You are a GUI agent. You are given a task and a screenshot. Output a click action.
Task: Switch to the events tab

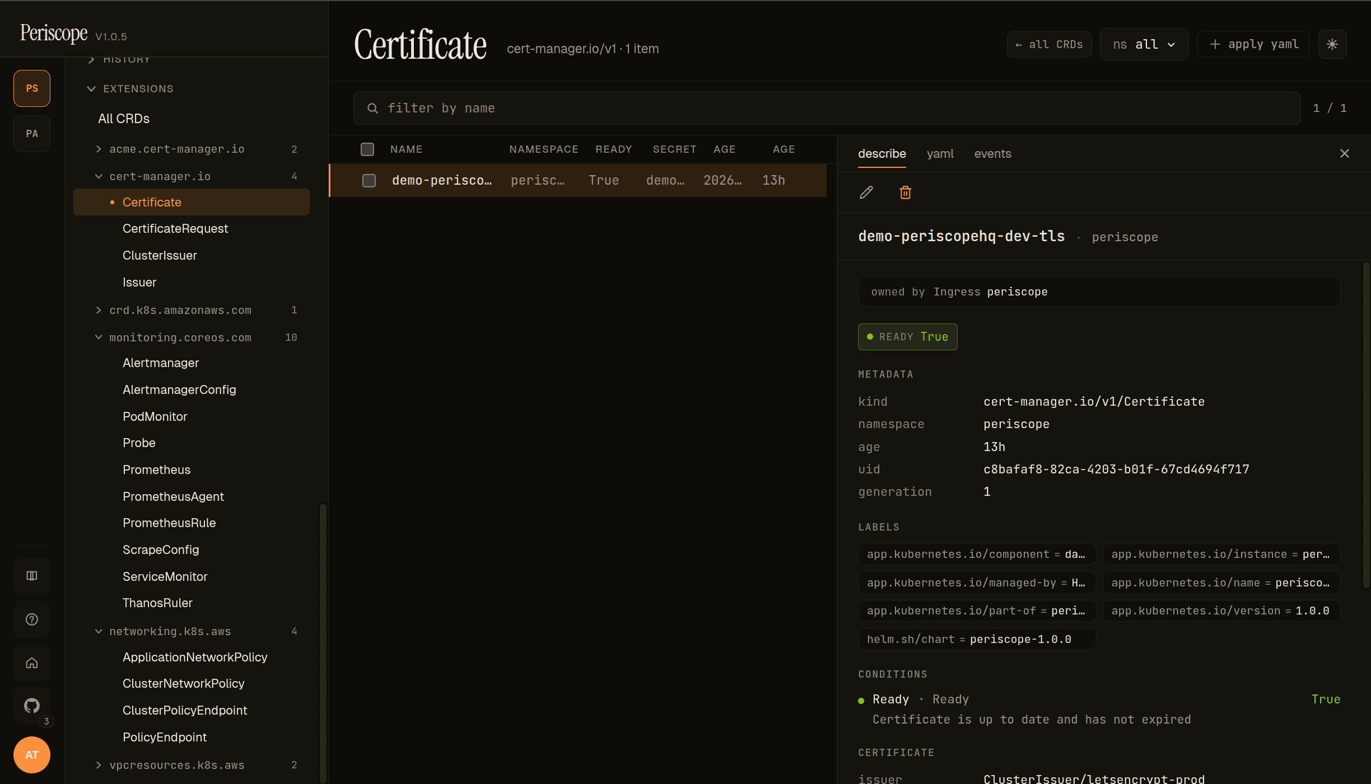coord(992,153)
